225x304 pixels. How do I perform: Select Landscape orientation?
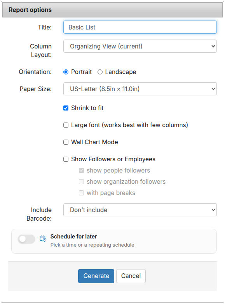100,72
